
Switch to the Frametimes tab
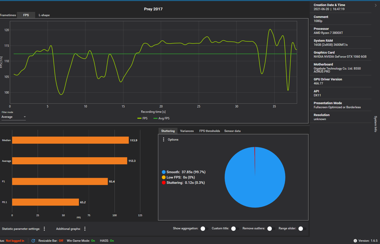point(8,15)
